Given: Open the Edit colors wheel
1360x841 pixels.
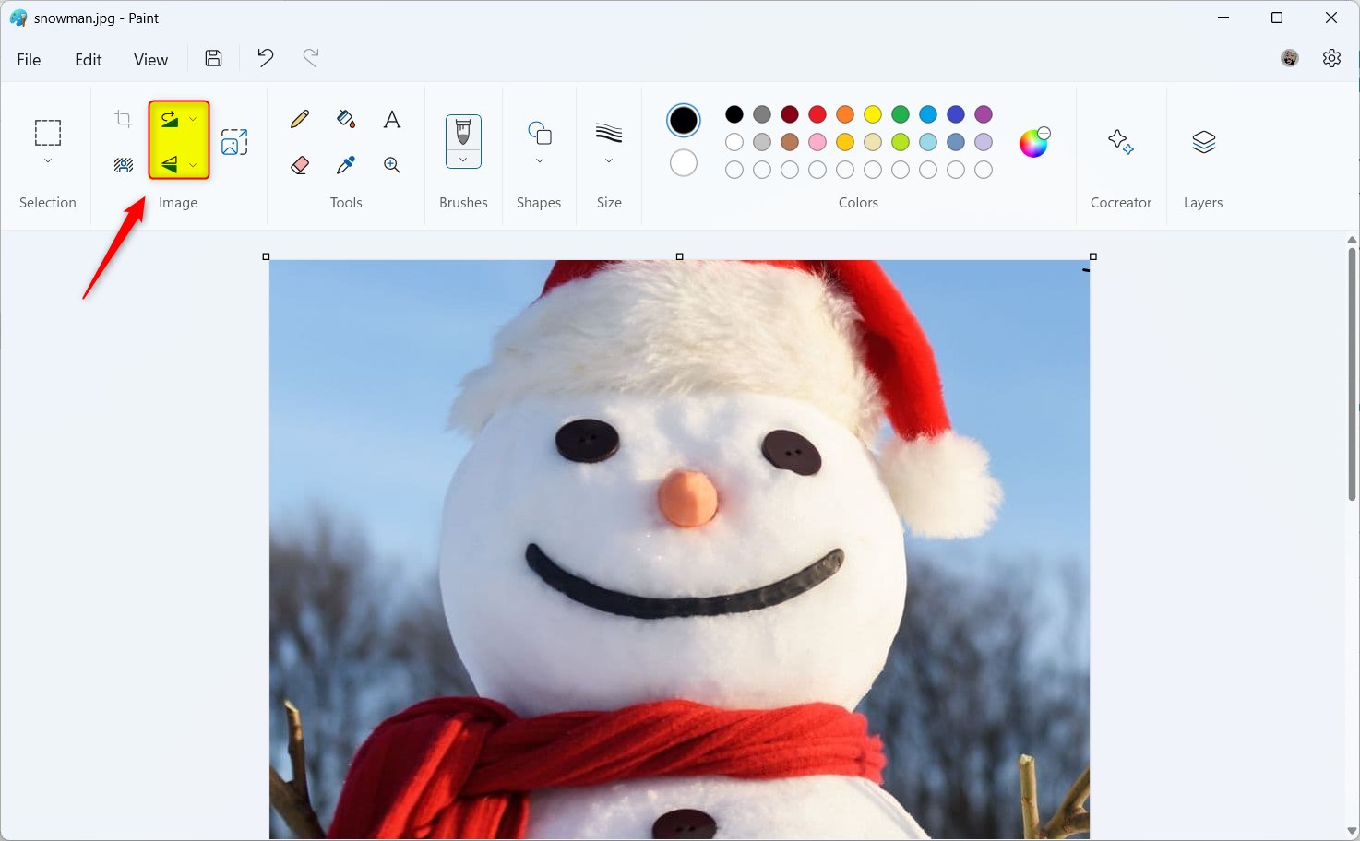Looking at the screenshot, I should tap(1033, 142).
